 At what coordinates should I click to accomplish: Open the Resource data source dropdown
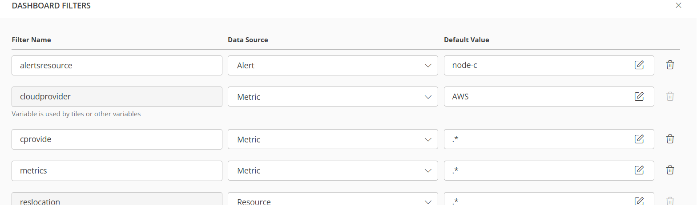[332, 201]
